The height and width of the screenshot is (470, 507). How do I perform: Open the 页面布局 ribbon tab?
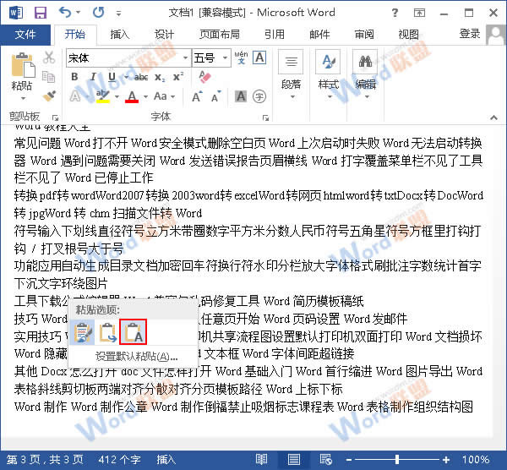click(219, 35)
